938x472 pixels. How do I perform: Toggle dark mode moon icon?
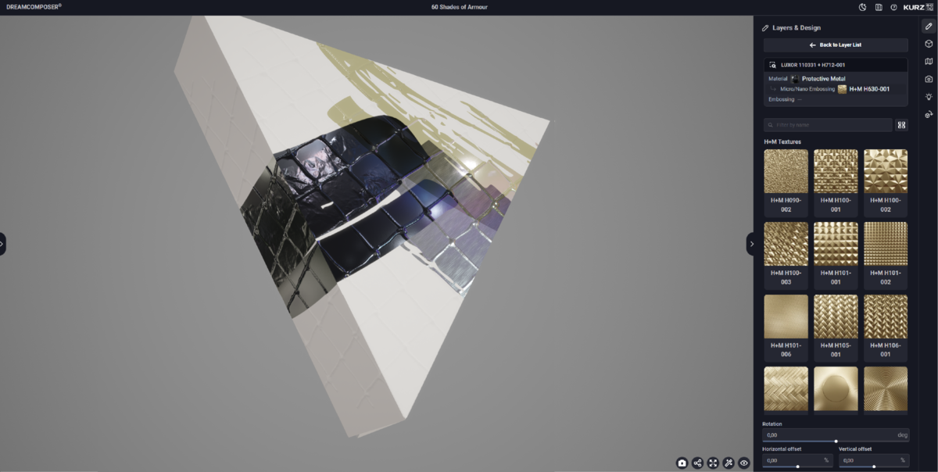(x=863, y=7)
